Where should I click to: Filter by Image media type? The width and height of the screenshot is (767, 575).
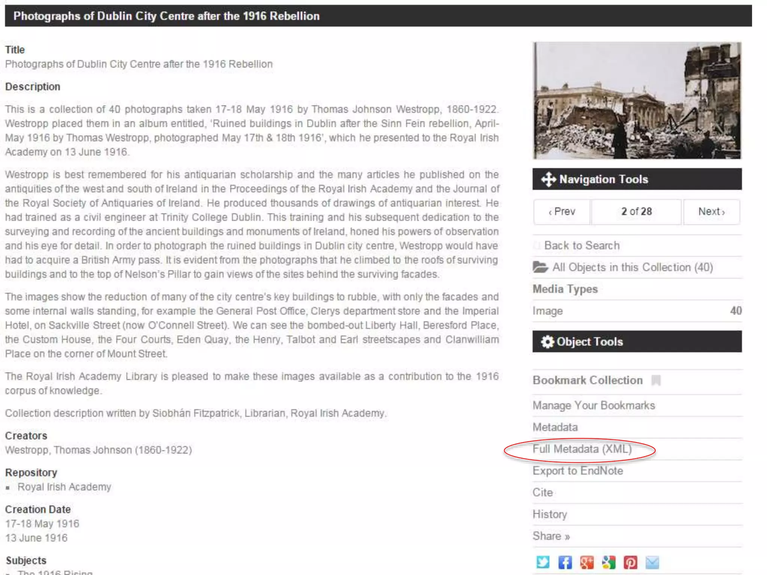click(x=548, y=311)
